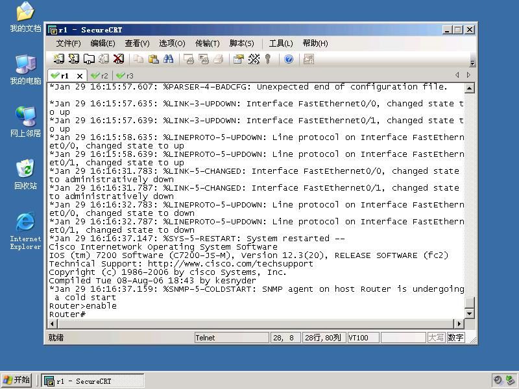Click the 就绪 status text
The height and width of the screenshot is (389, 519).
click(x=56, y=338)
